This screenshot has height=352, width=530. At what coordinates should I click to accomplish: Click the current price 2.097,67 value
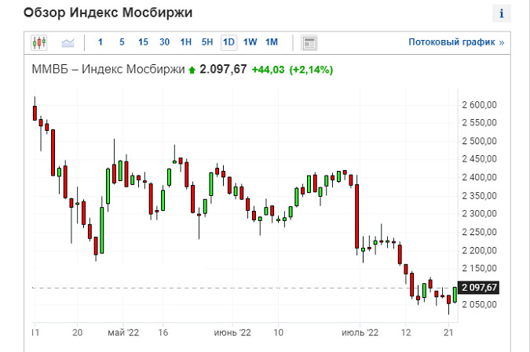(x=223, y=69)
